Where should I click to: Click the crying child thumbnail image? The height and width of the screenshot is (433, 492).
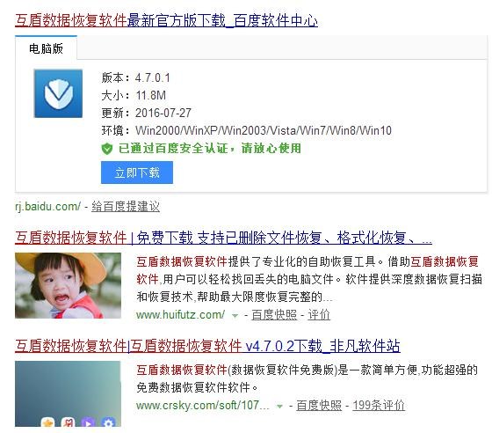click(68, 285)
